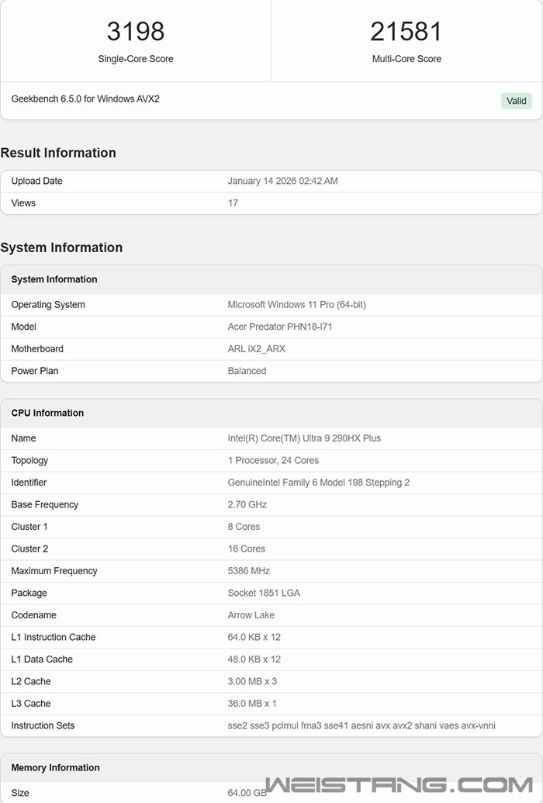This screenshot has width=543, height=803.
Task: Select the Acer Predator PHN18-I71 model value
Action: pos(280,327)
